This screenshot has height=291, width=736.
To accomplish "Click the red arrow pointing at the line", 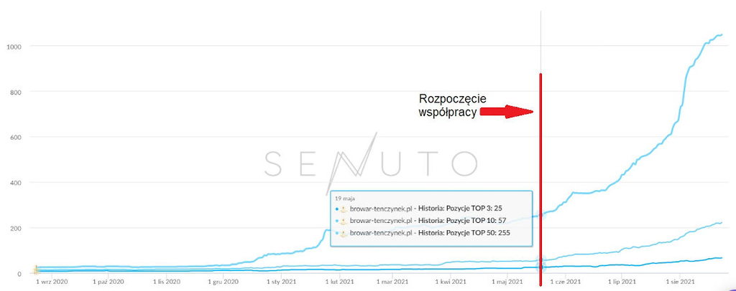I will 506,112.
